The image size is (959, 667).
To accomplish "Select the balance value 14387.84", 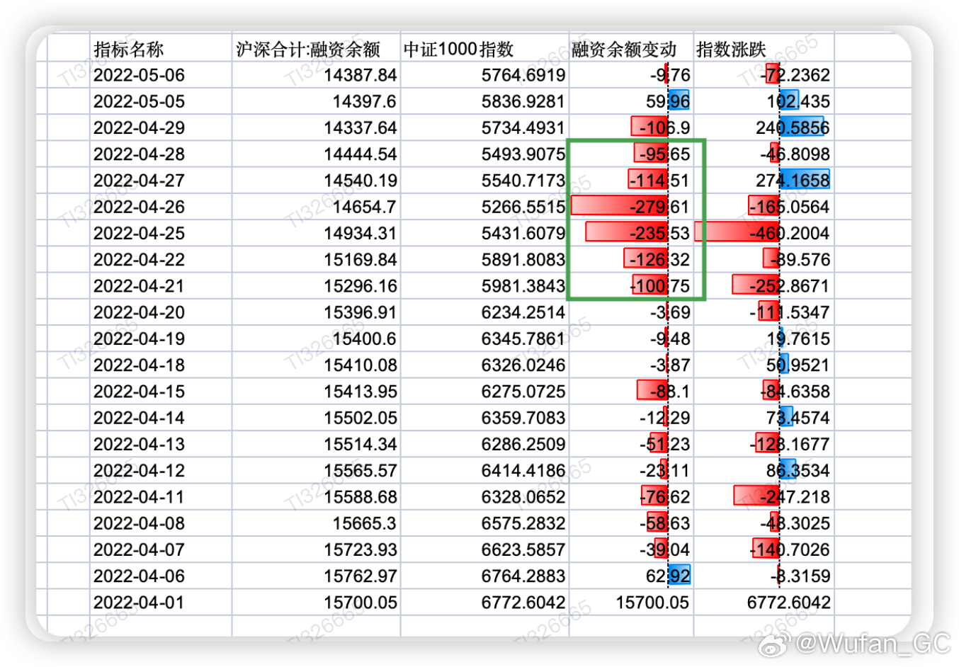I will pos(316,75).
